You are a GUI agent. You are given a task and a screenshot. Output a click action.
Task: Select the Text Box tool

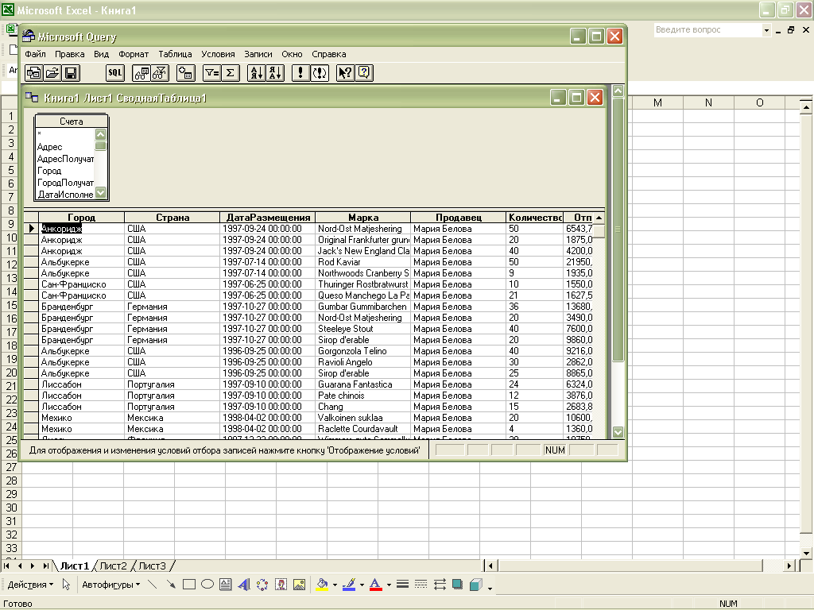225,585
